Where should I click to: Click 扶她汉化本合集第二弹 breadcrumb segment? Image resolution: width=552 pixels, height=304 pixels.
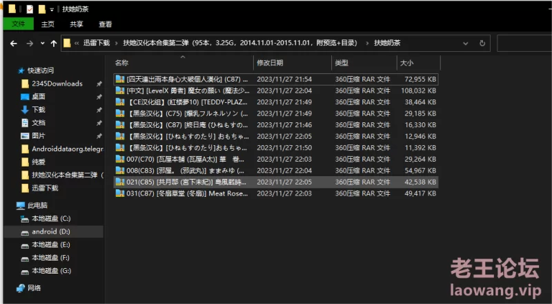[240, 43]
